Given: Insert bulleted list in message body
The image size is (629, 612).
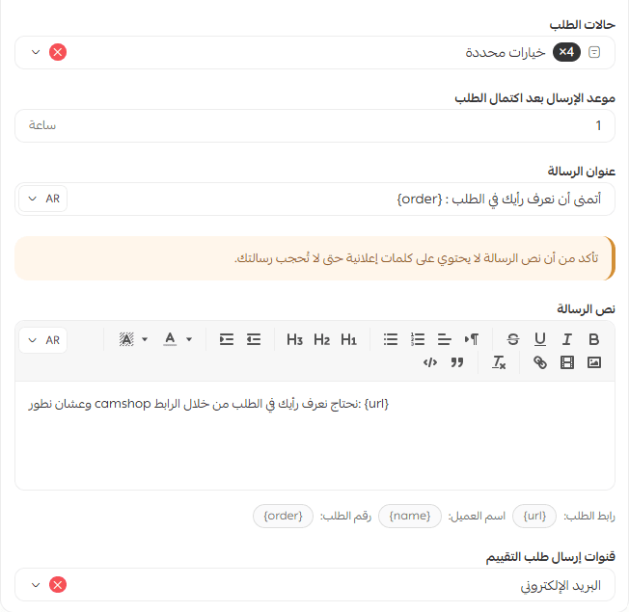Looking at the screenshot, I should click(x=391, y=339).
